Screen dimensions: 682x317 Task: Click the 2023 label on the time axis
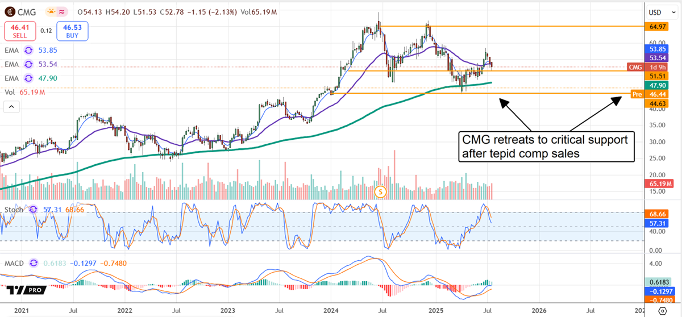point(228,311)
